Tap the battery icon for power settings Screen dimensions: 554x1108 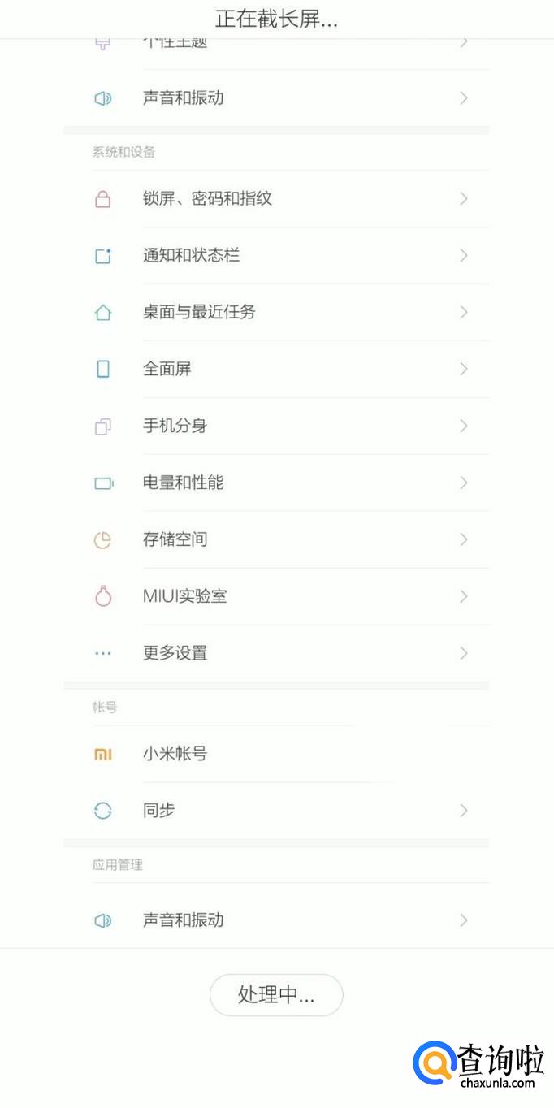(x=103, y=483)
